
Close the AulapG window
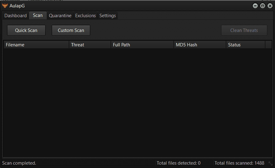pyautogui.click(x=270, y=6)
